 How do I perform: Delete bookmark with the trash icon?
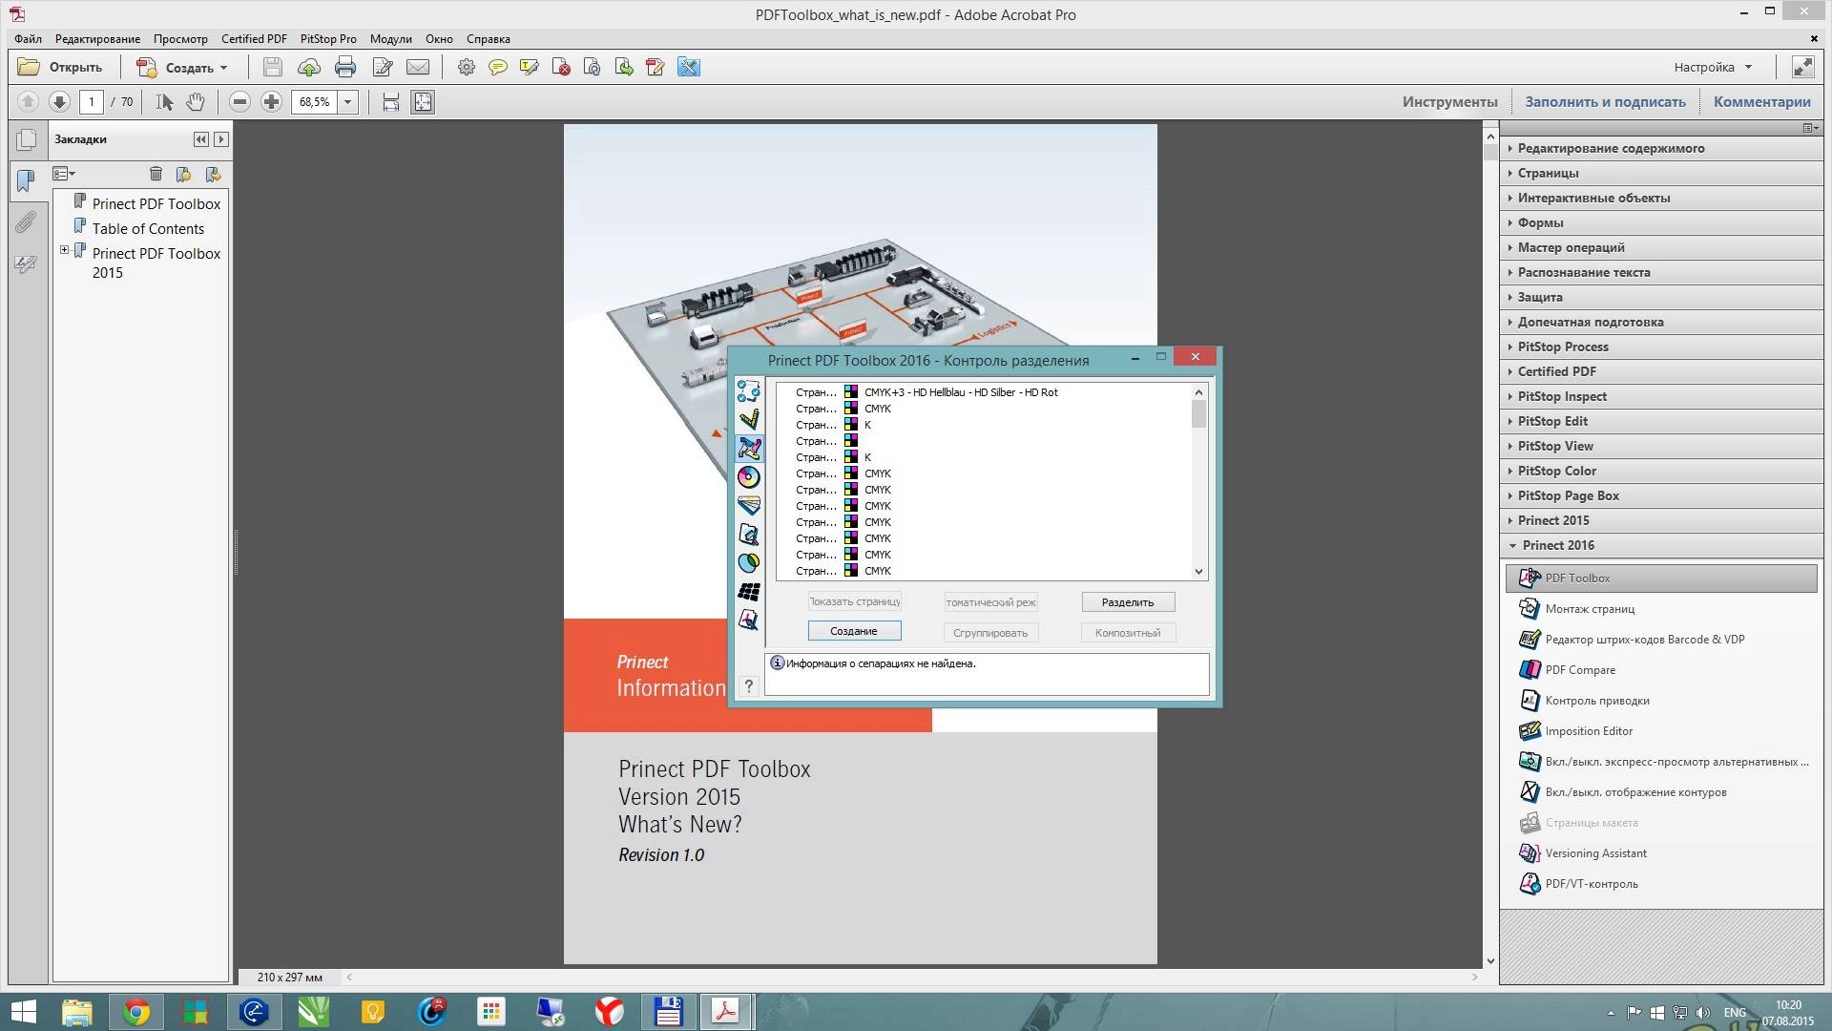tap(156, 174)
